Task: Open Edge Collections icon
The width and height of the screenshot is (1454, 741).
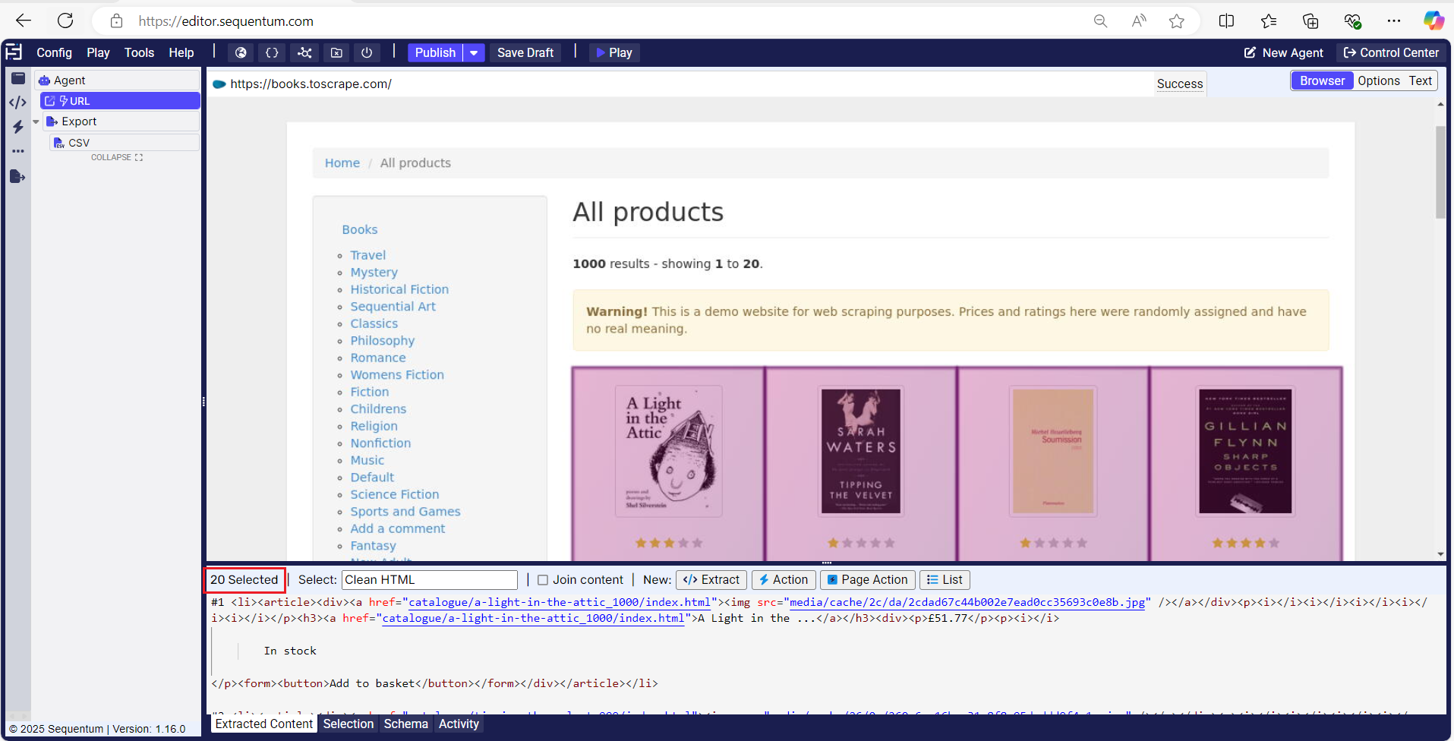Action: (x=1310, y=21)
